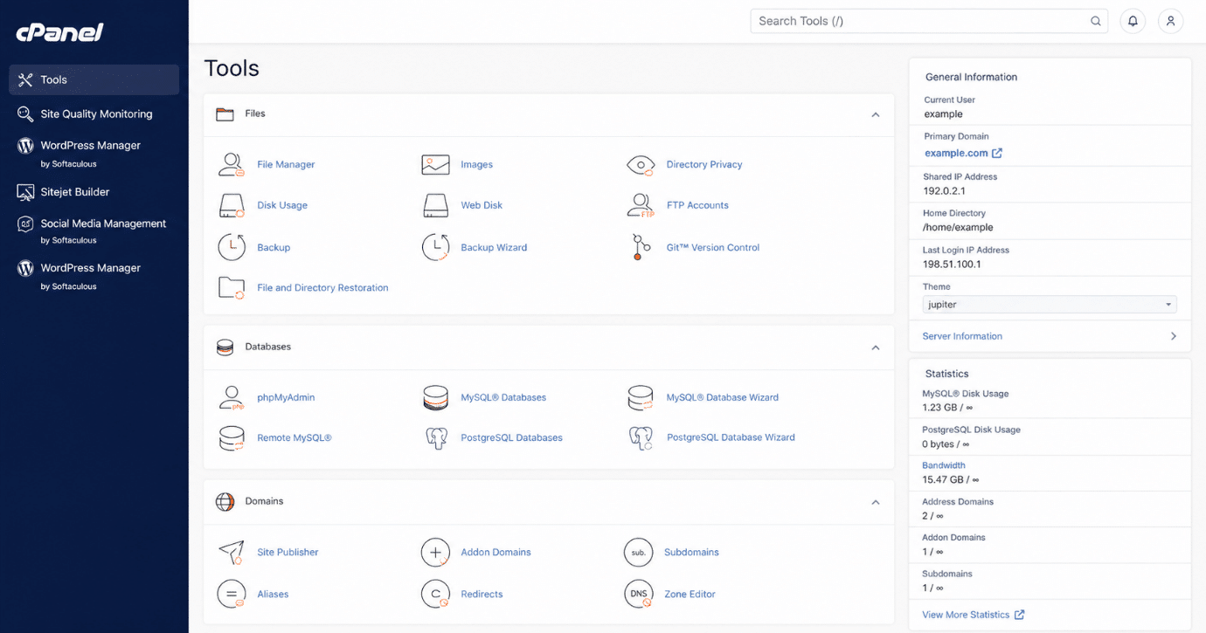Open Git Version Control icon
Image resolution: width=1206 pixels, height=633 pixels.
coord(641,247)
